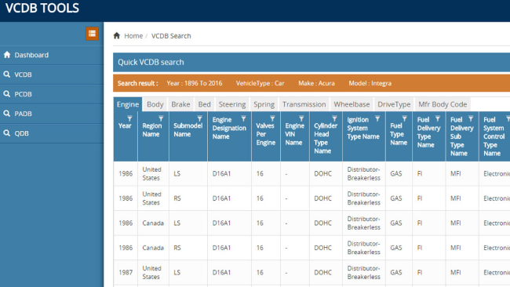Screen dimensions: 510x287
Task: Switch to the Bed tab
Action: pyautogui.click(x=204, y=104)
